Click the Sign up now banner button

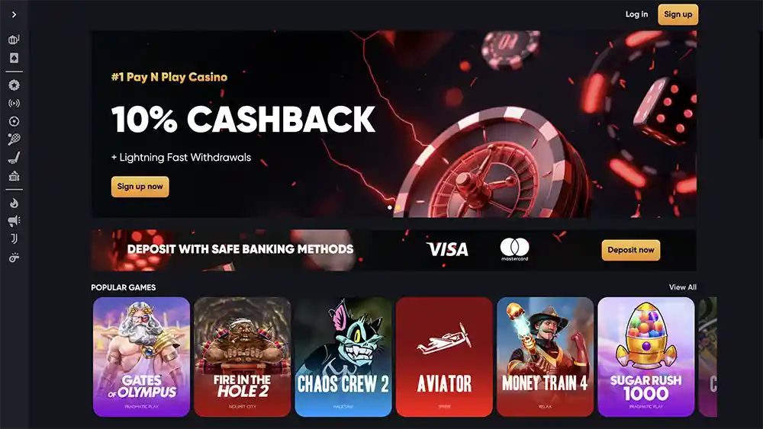140,187
